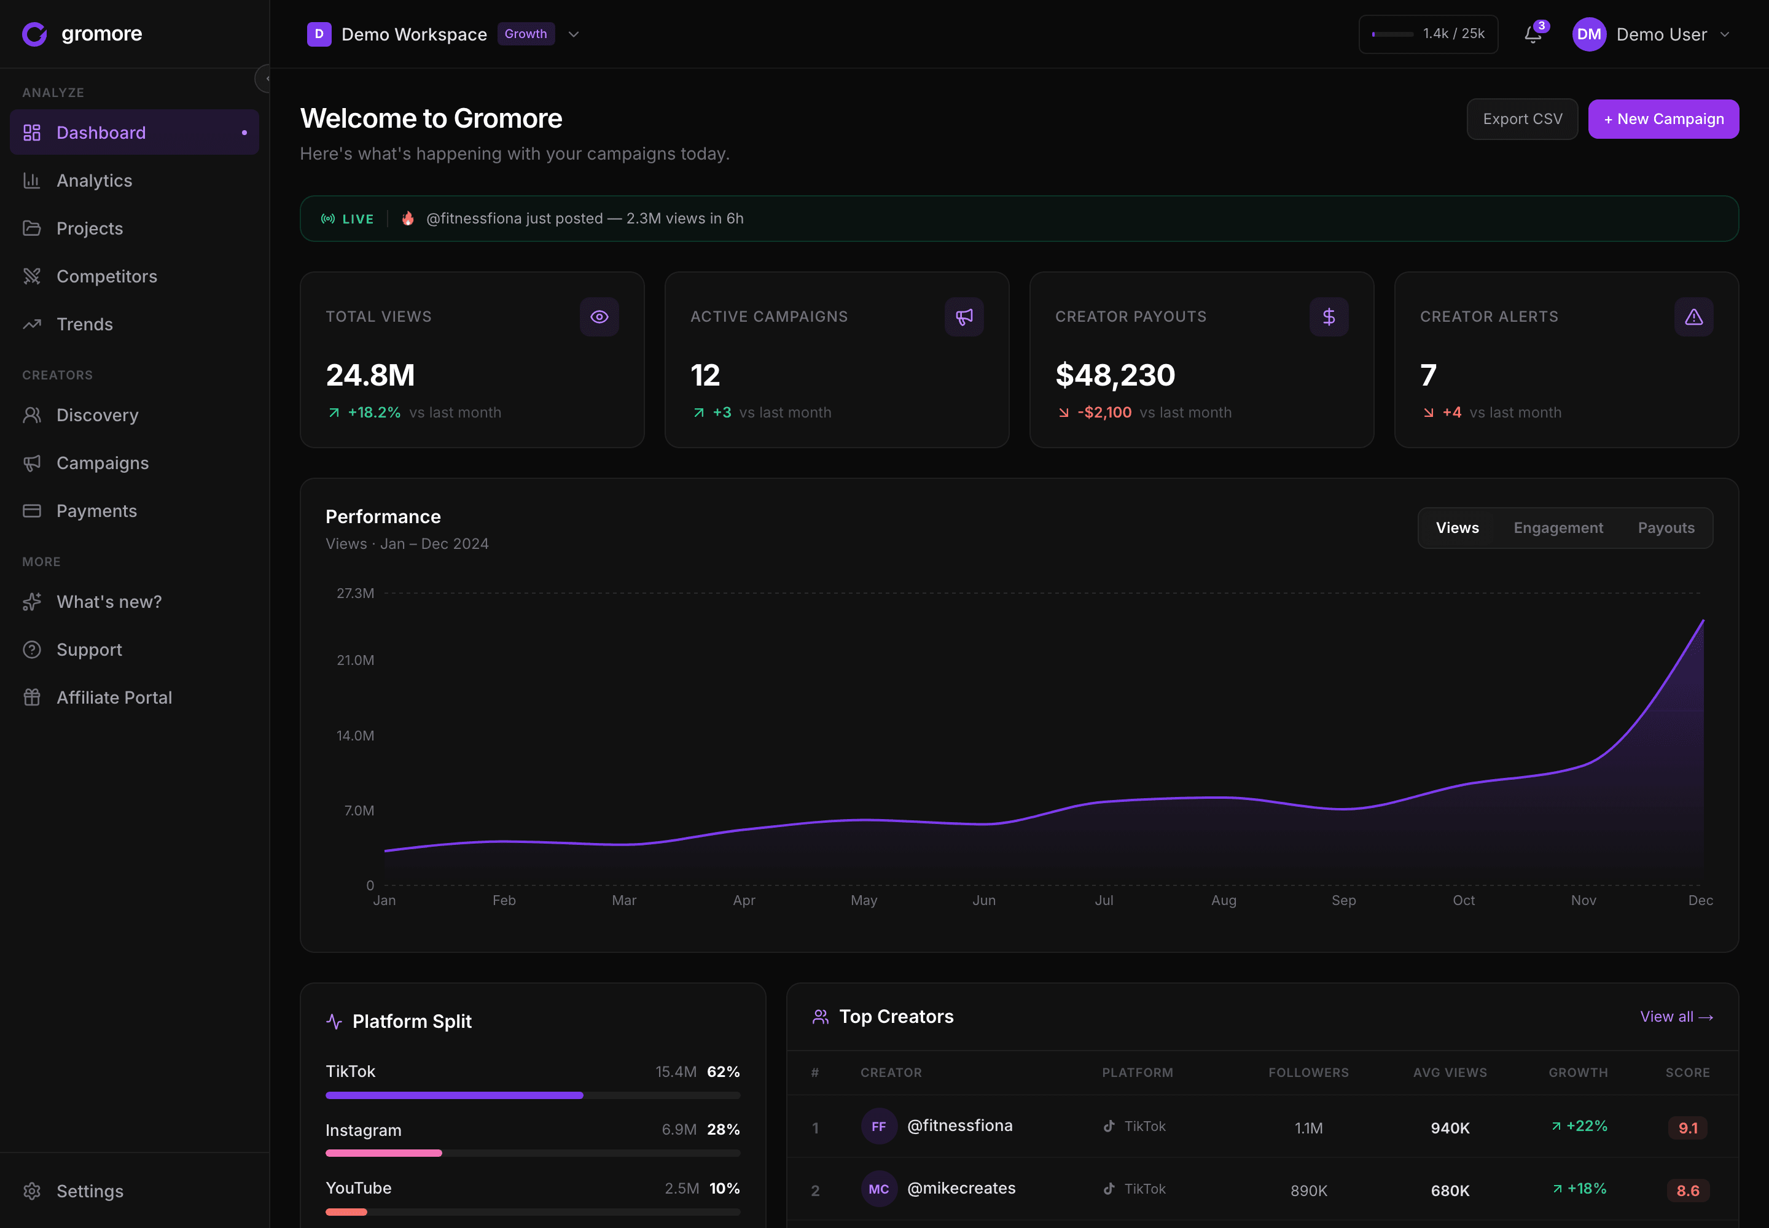Click the Campaigns megaphone icon in sidebar
The image size is (1769, 1228).
click(31, 462)
